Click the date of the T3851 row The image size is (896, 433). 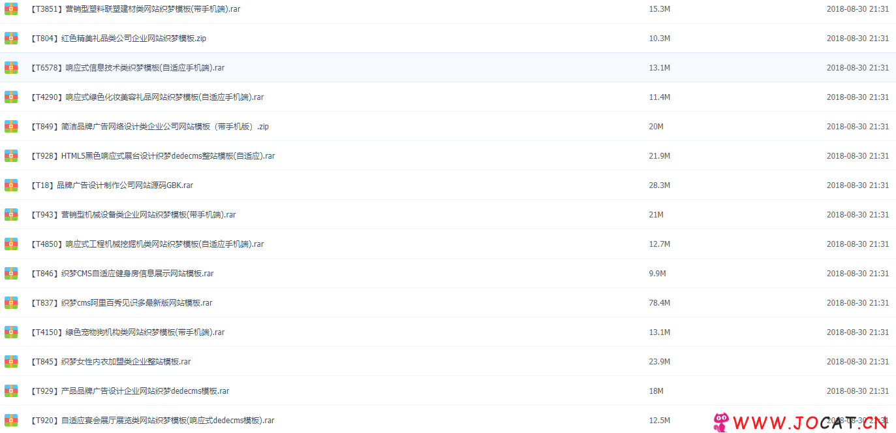[857, 9]
